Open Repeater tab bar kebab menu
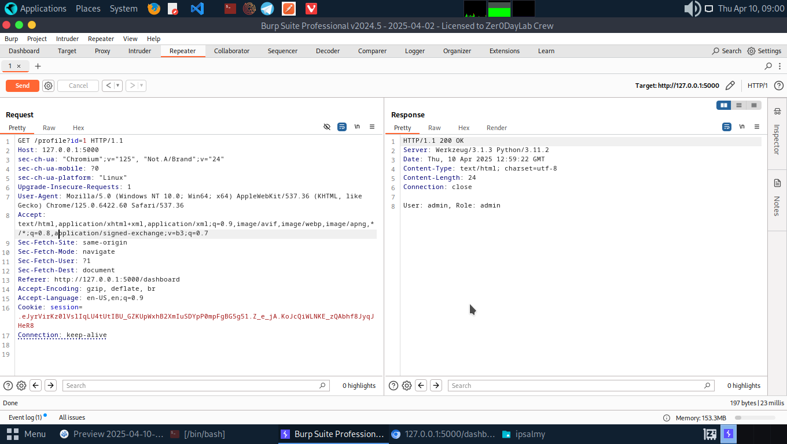The width and height of the screenshot is (787, 444). click(781, 66)
